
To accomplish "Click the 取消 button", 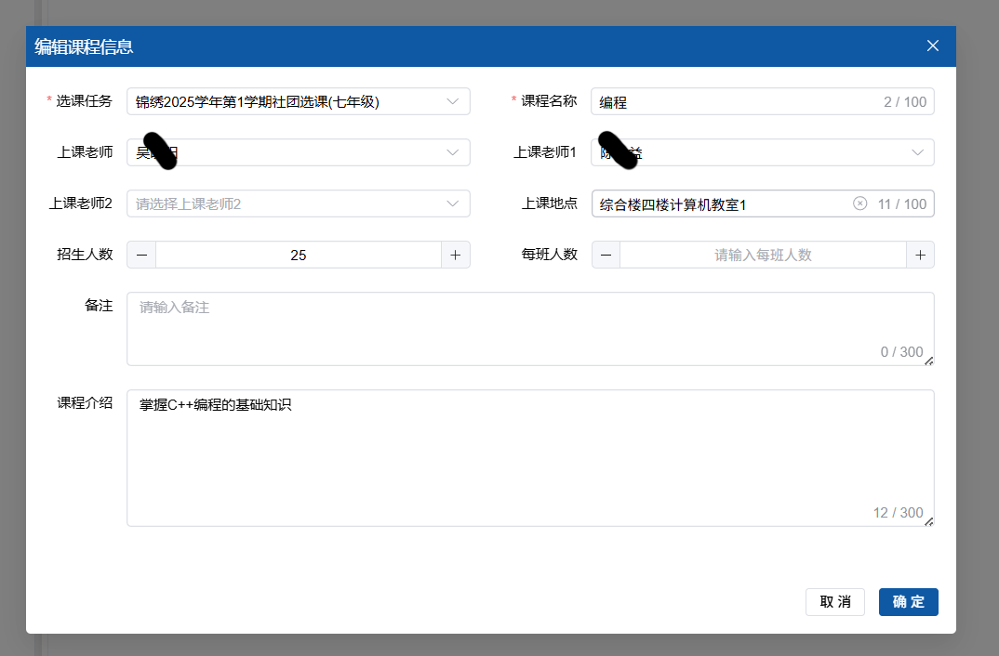I will (x=834, y=602).
